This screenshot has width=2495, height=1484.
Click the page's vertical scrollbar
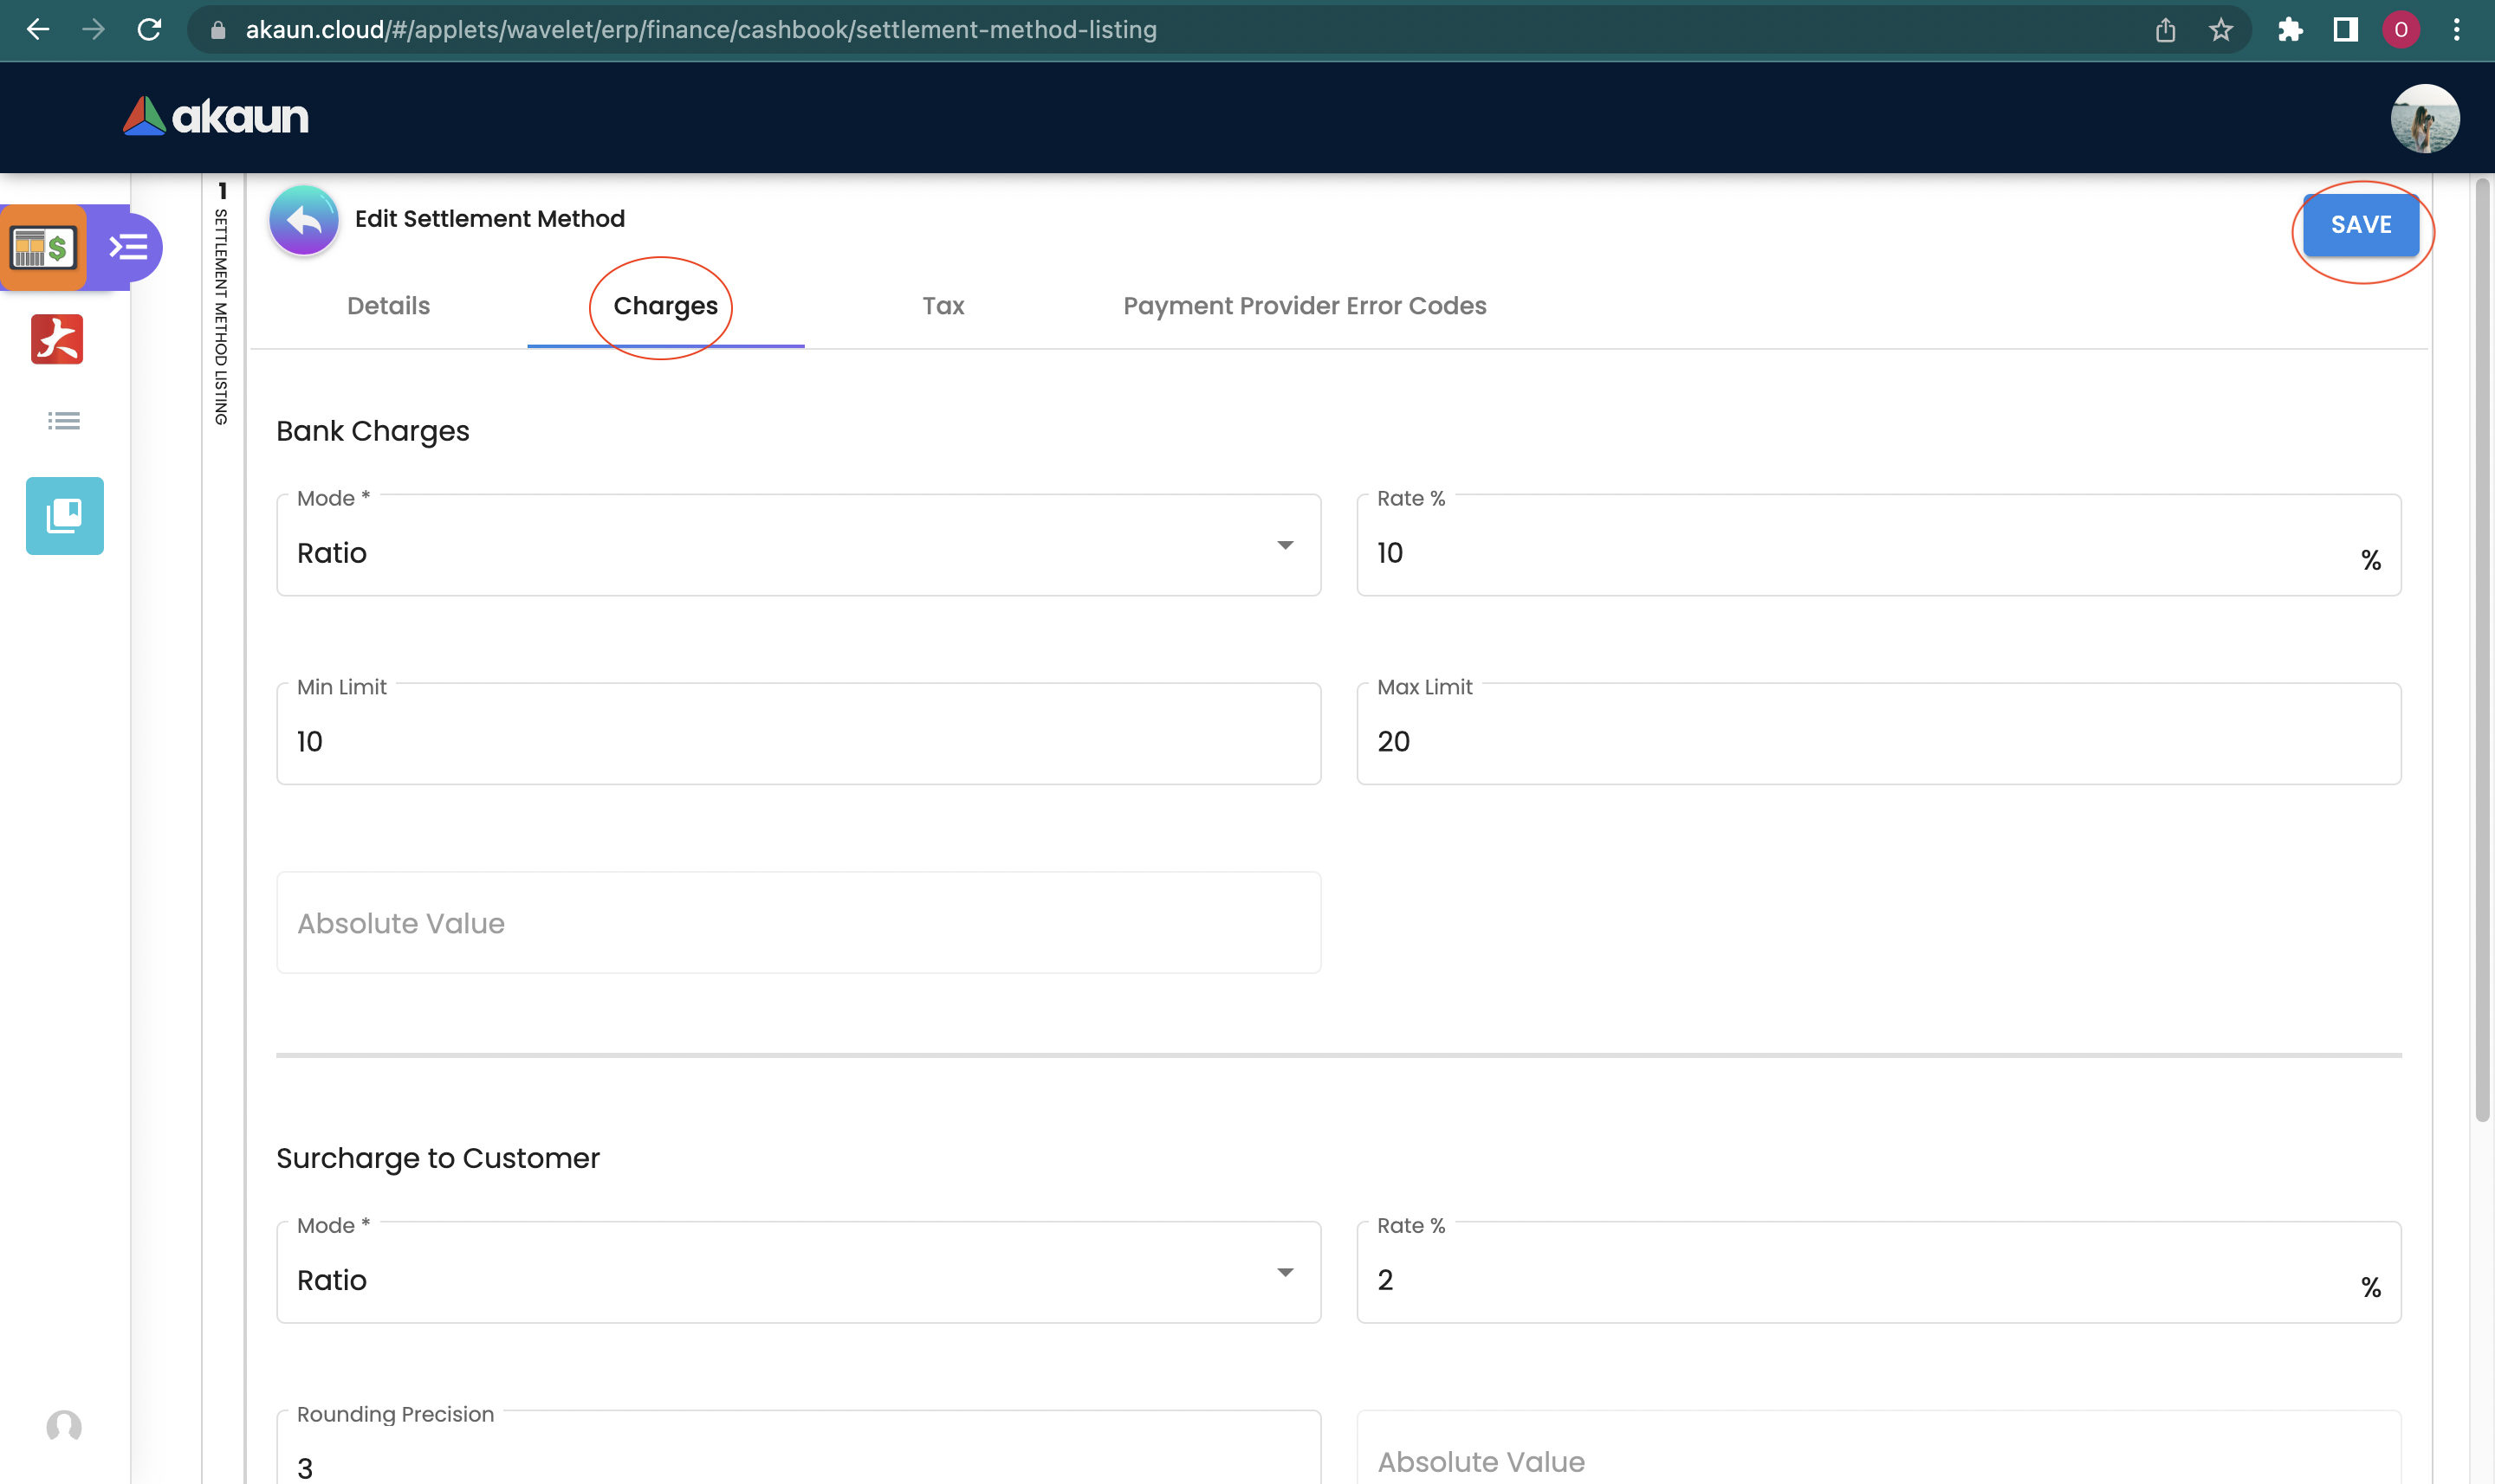2481,650
